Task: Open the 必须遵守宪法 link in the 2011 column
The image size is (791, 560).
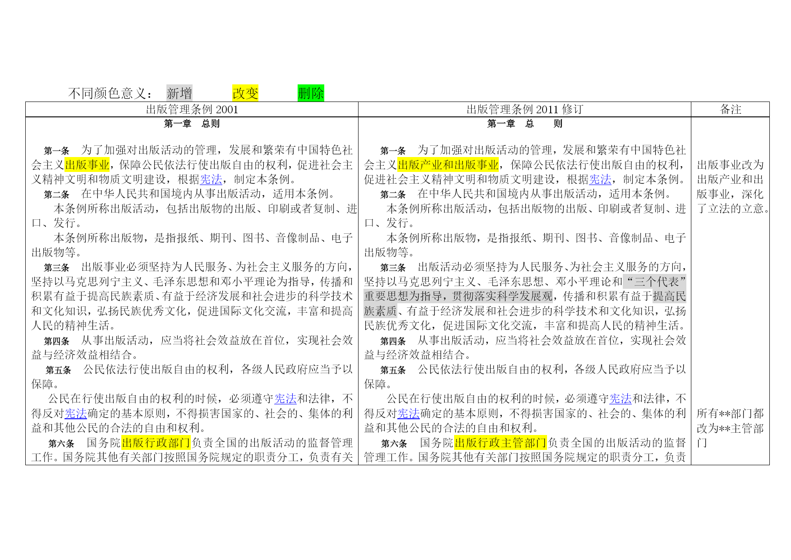Action: click(621, 399)
